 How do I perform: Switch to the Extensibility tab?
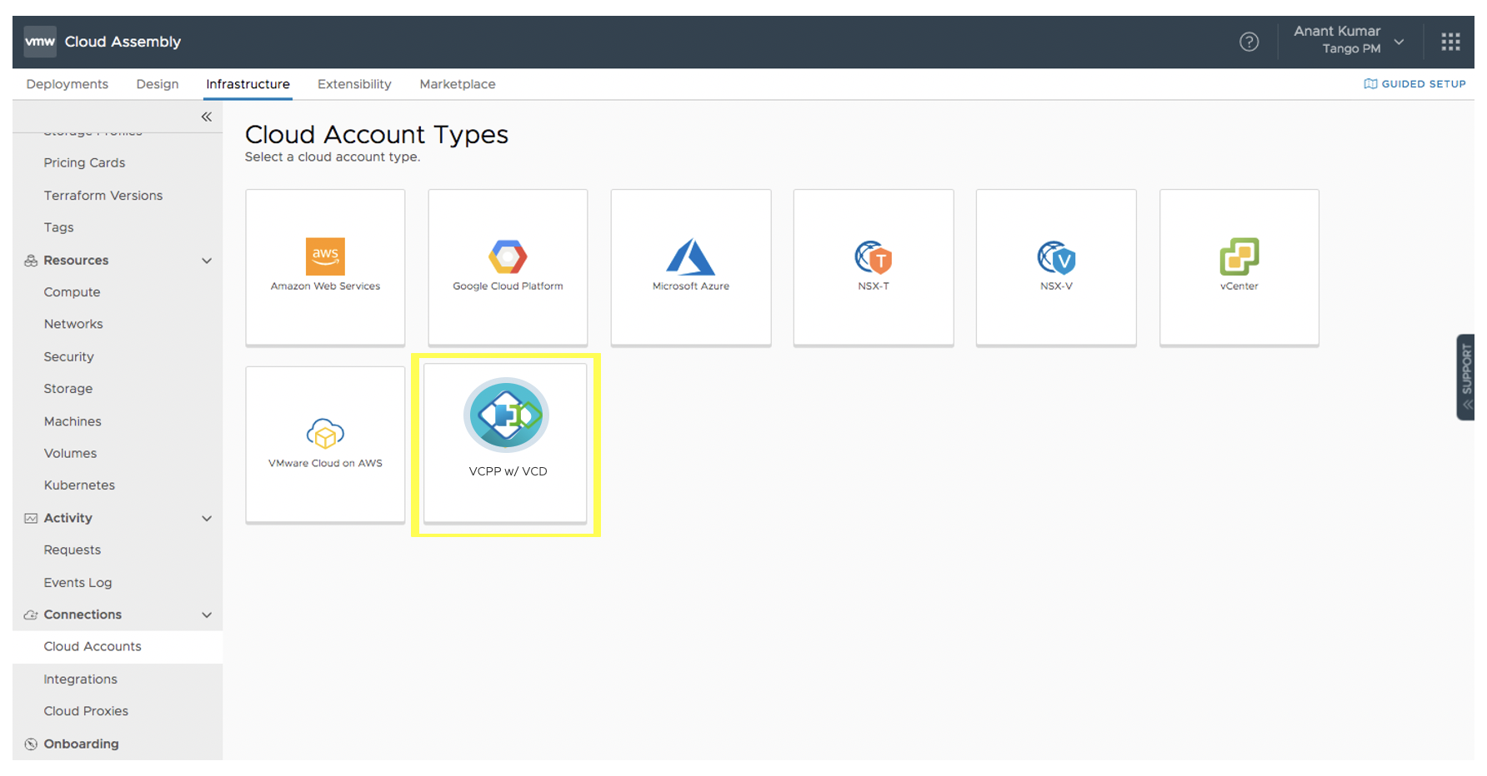click(x=354, y=84)
